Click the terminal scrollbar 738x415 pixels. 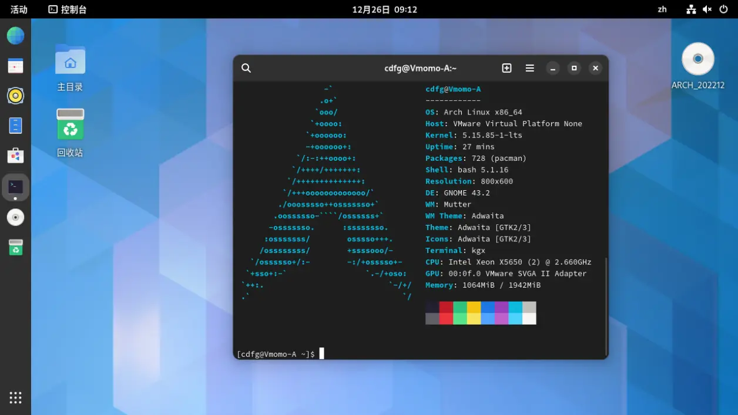(606, 306)
